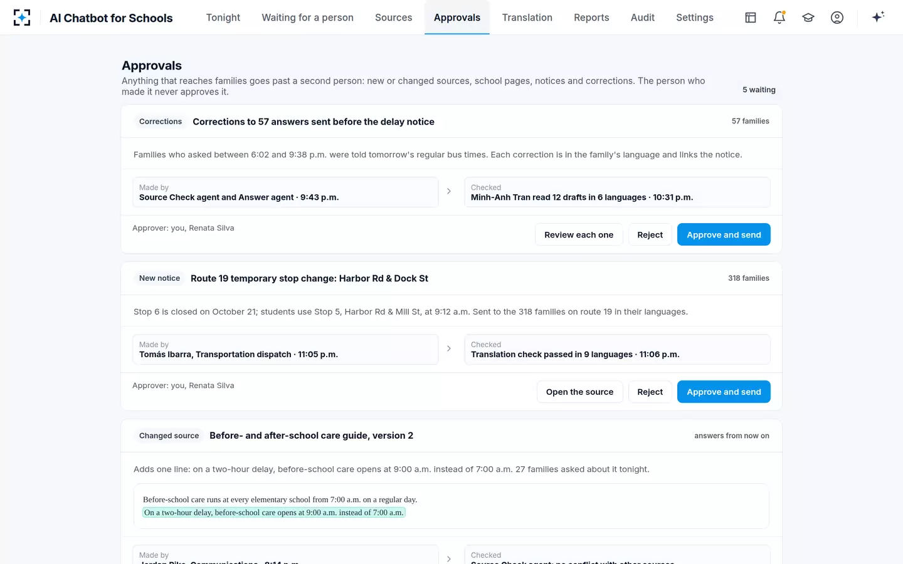This screenshot has width=903, height=564.
Task: Open notifications bell icon
Action: click(779, 18)
